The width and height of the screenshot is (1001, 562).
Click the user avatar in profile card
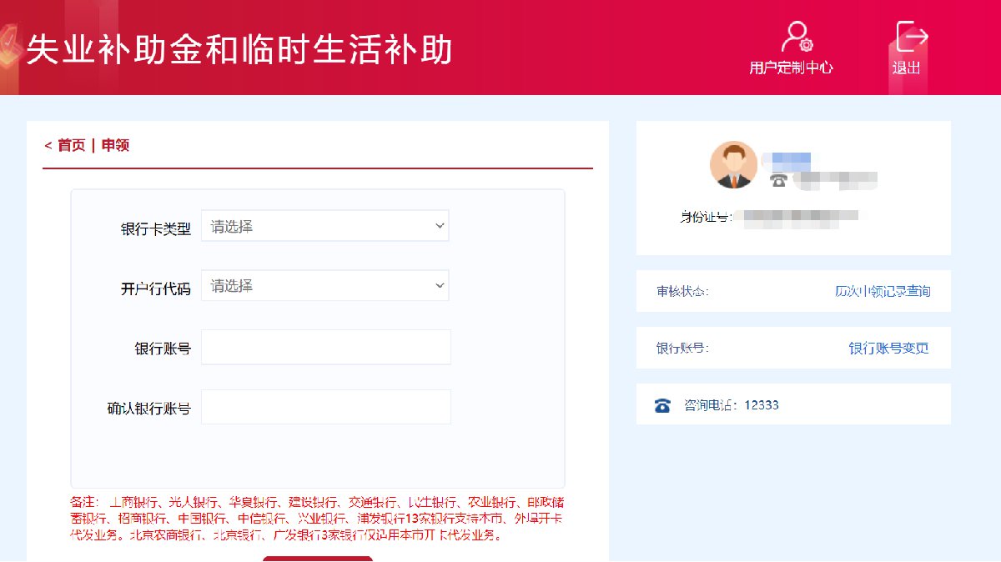point(733,164)
